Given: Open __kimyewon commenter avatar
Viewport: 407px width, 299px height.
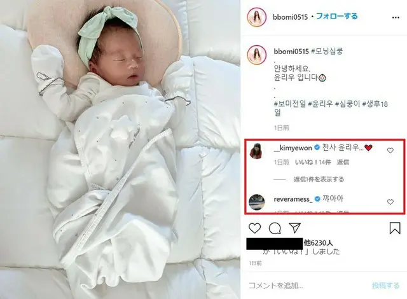Looking at the screenshot, I should click(256, 150).
